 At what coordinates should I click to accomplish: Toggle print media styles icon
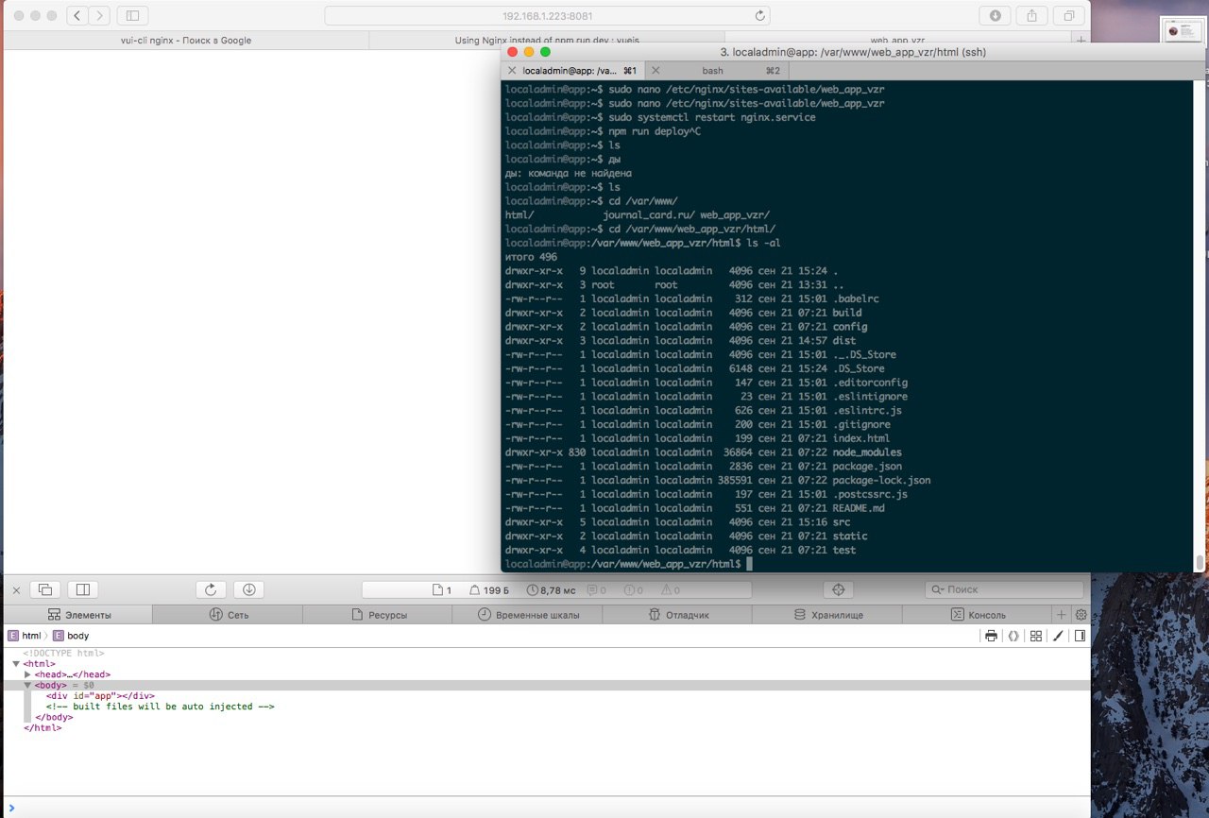(x=991, y=637)
